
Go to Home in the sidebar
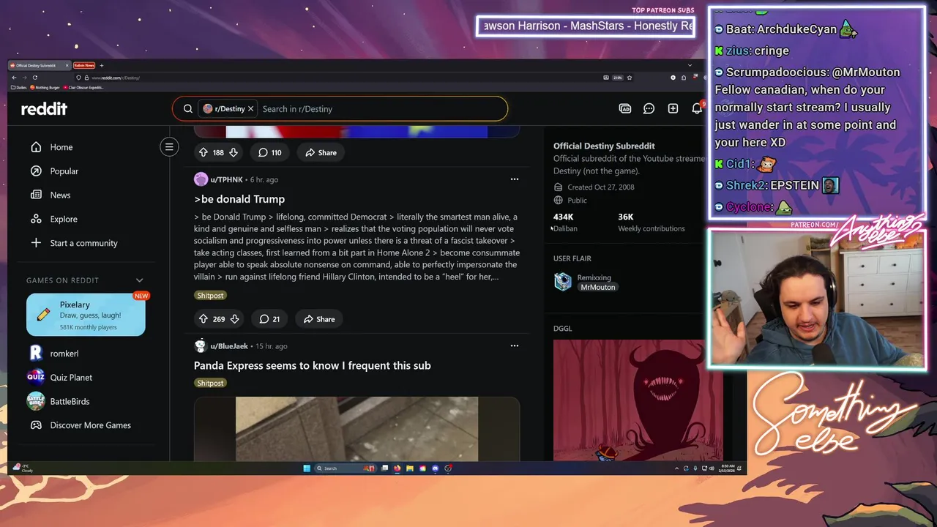click(x=61, y=147)
